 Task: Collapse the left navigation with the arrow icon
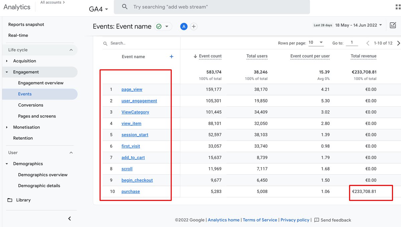tap(70, 218)
